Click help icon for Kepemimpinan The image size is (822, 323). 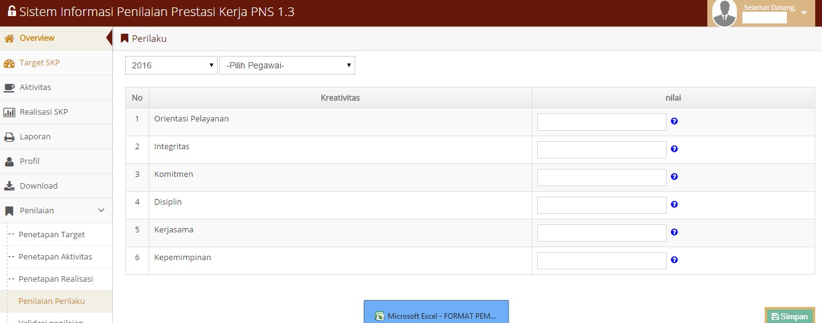675,260
